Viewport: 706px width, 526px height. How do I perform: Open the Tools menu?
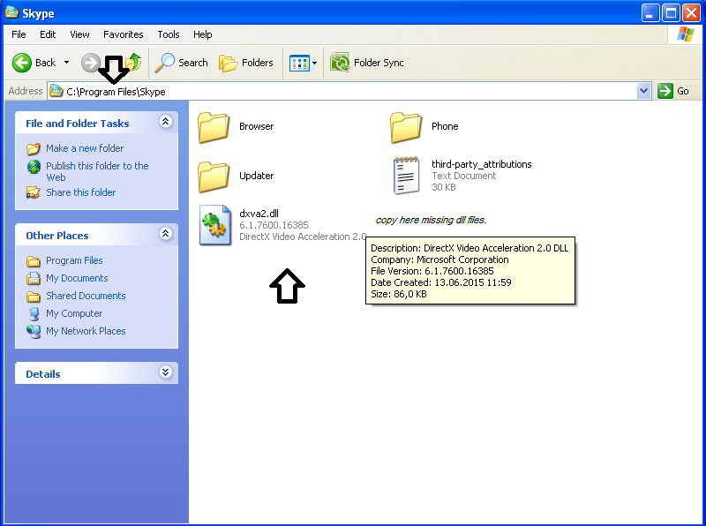click(169, 34)
